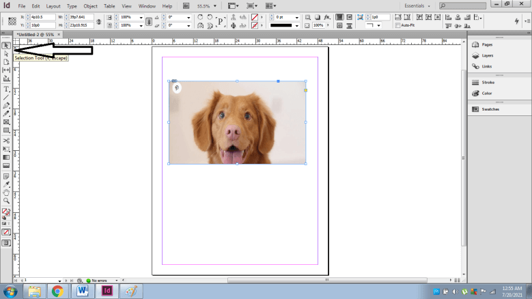Click the fill swatch in the control panel
Screen dimensions: 532x299
[x=255, y=17]
